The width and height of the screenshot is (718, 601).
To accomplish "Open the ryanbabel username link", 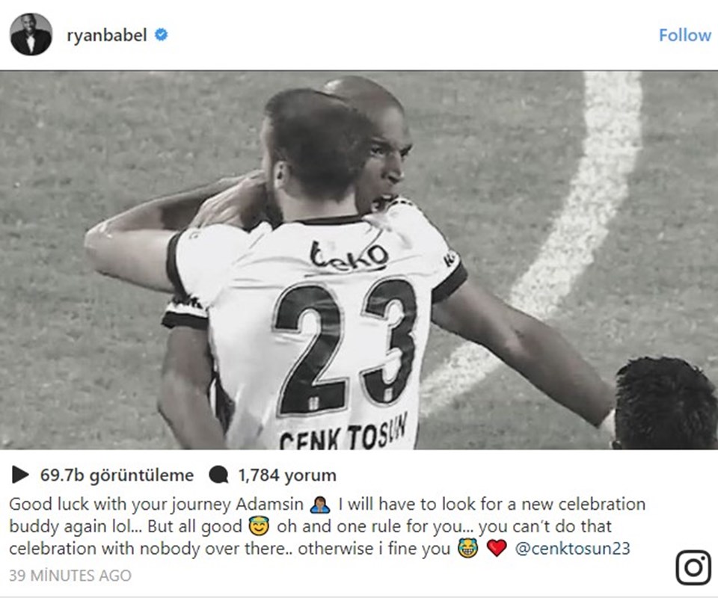I will coord(107,35).
